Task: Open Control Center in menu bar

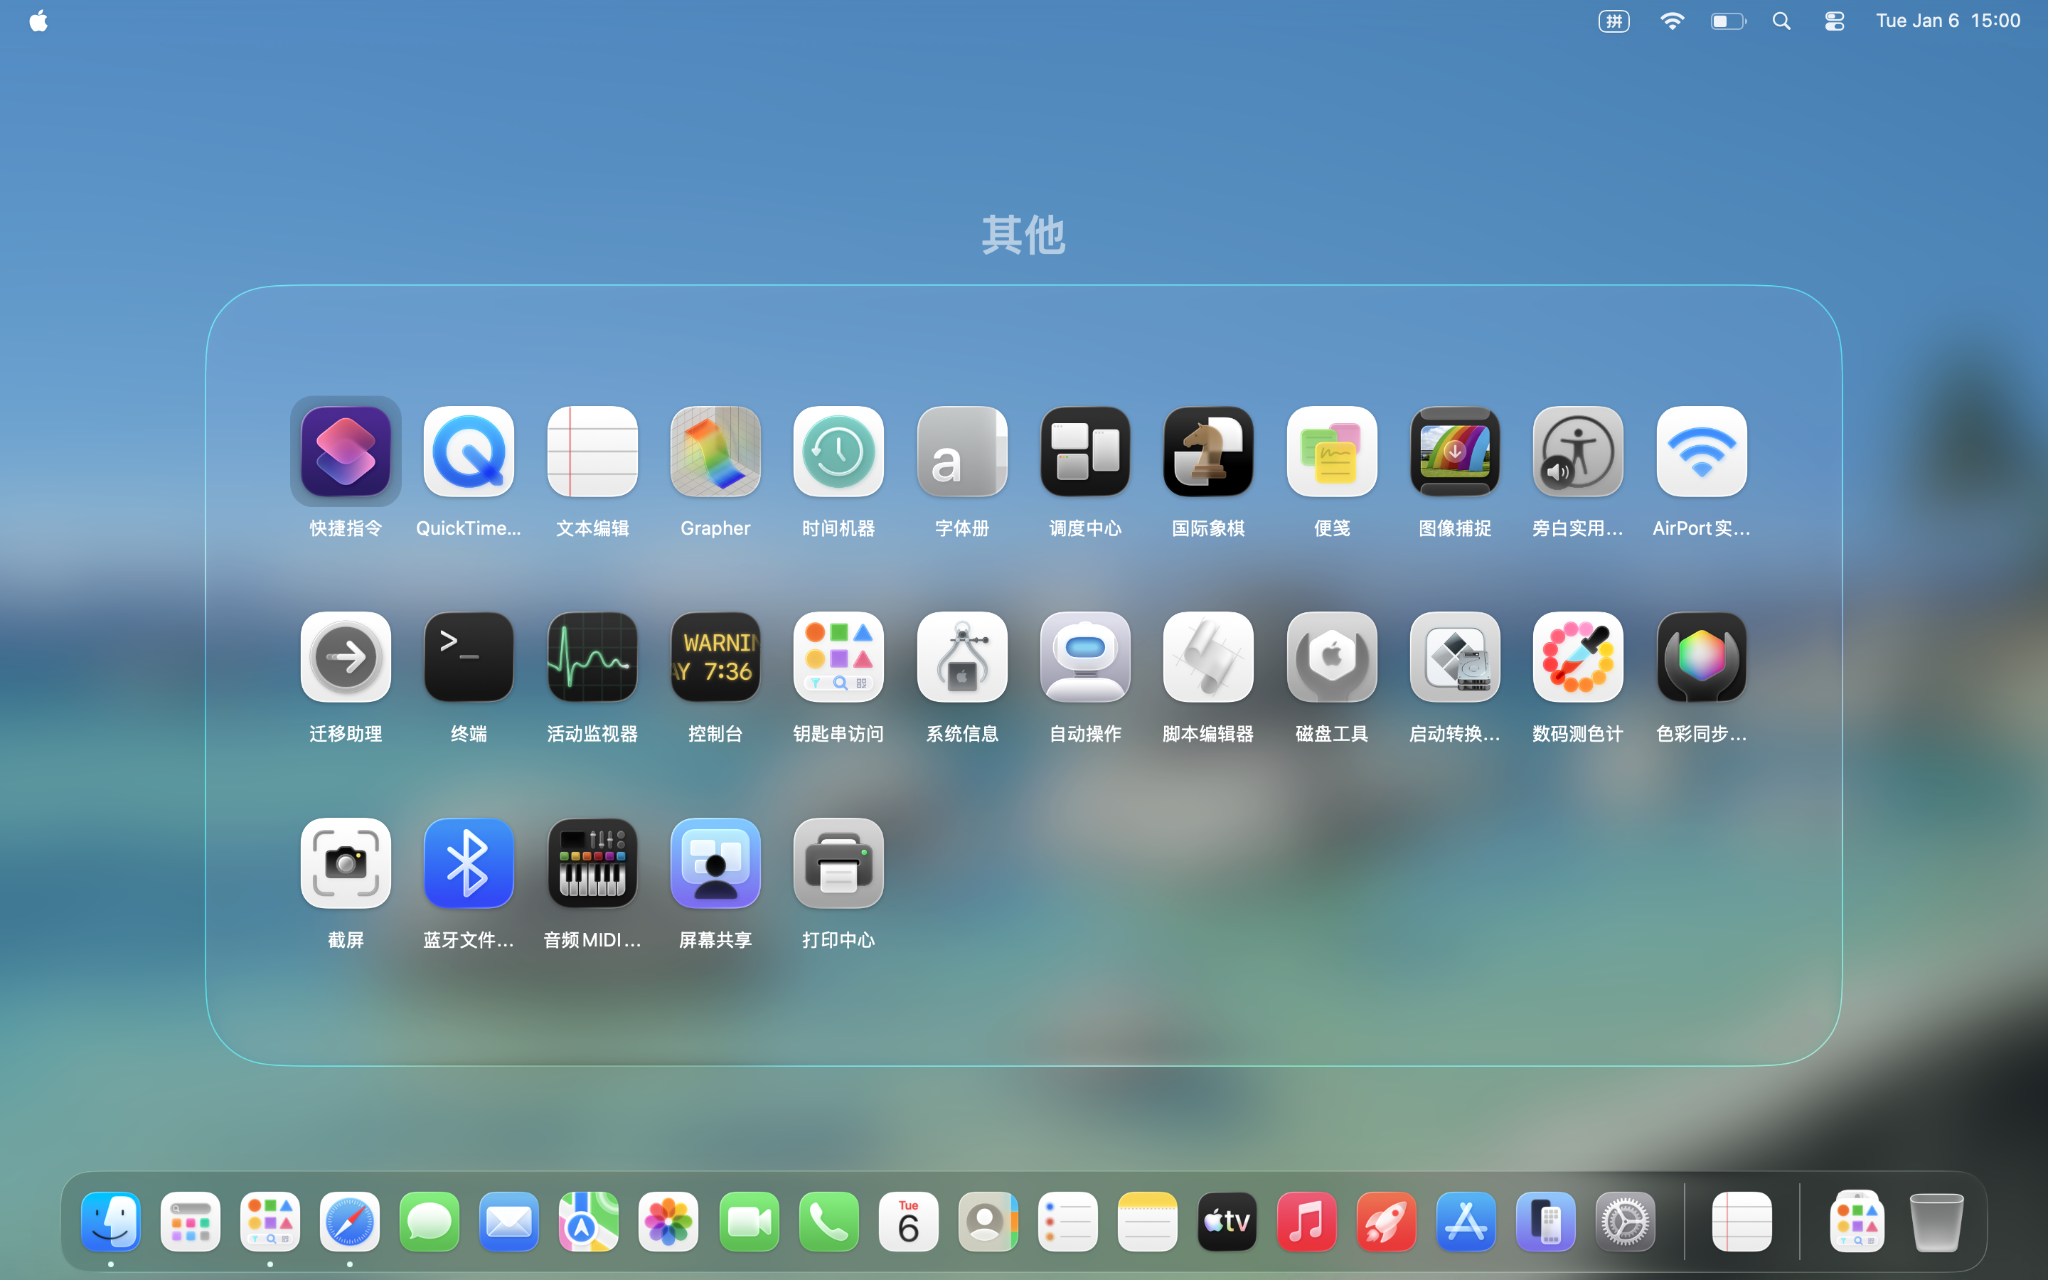Action: [1834, 21]
